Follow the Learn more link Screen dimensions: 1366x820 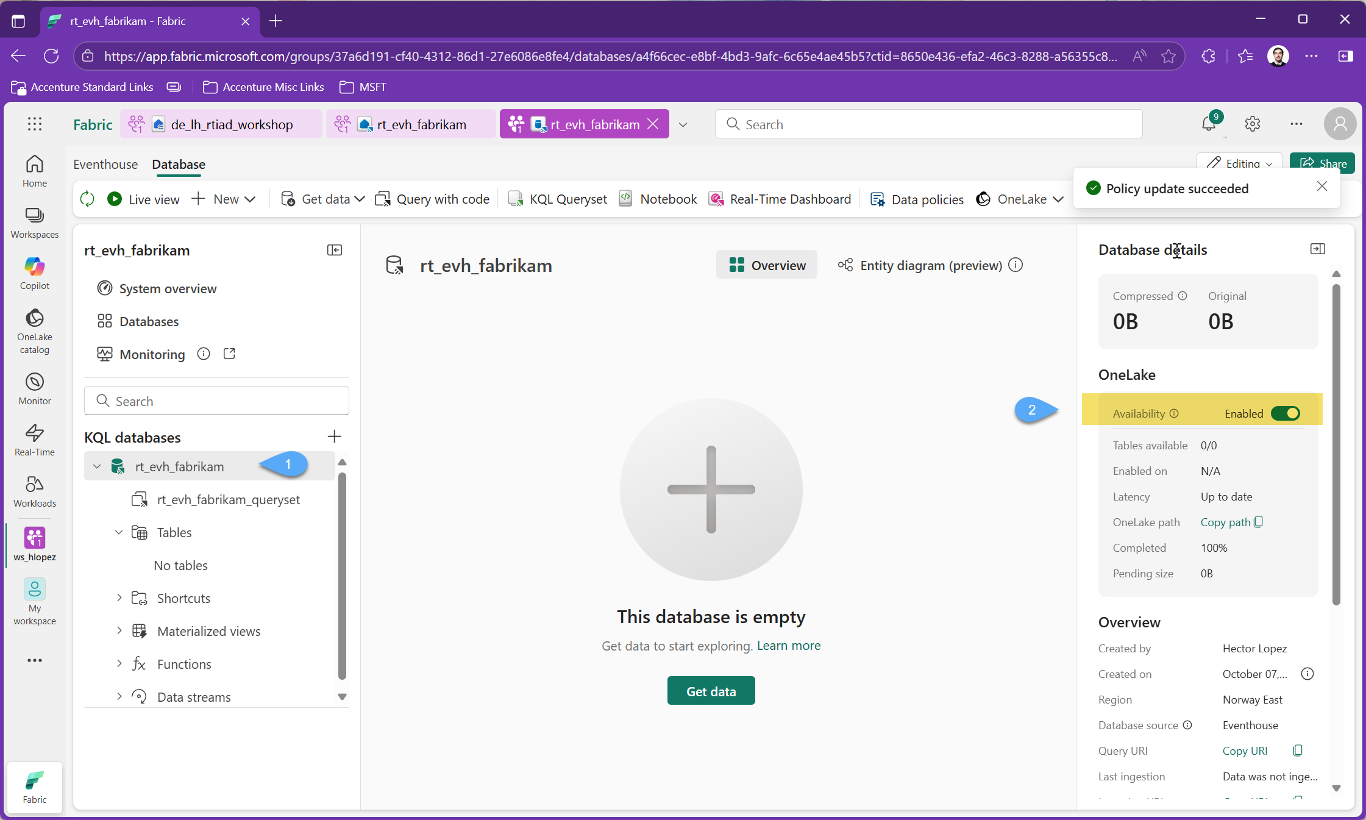pyautogui.click(x=788, y=646)
